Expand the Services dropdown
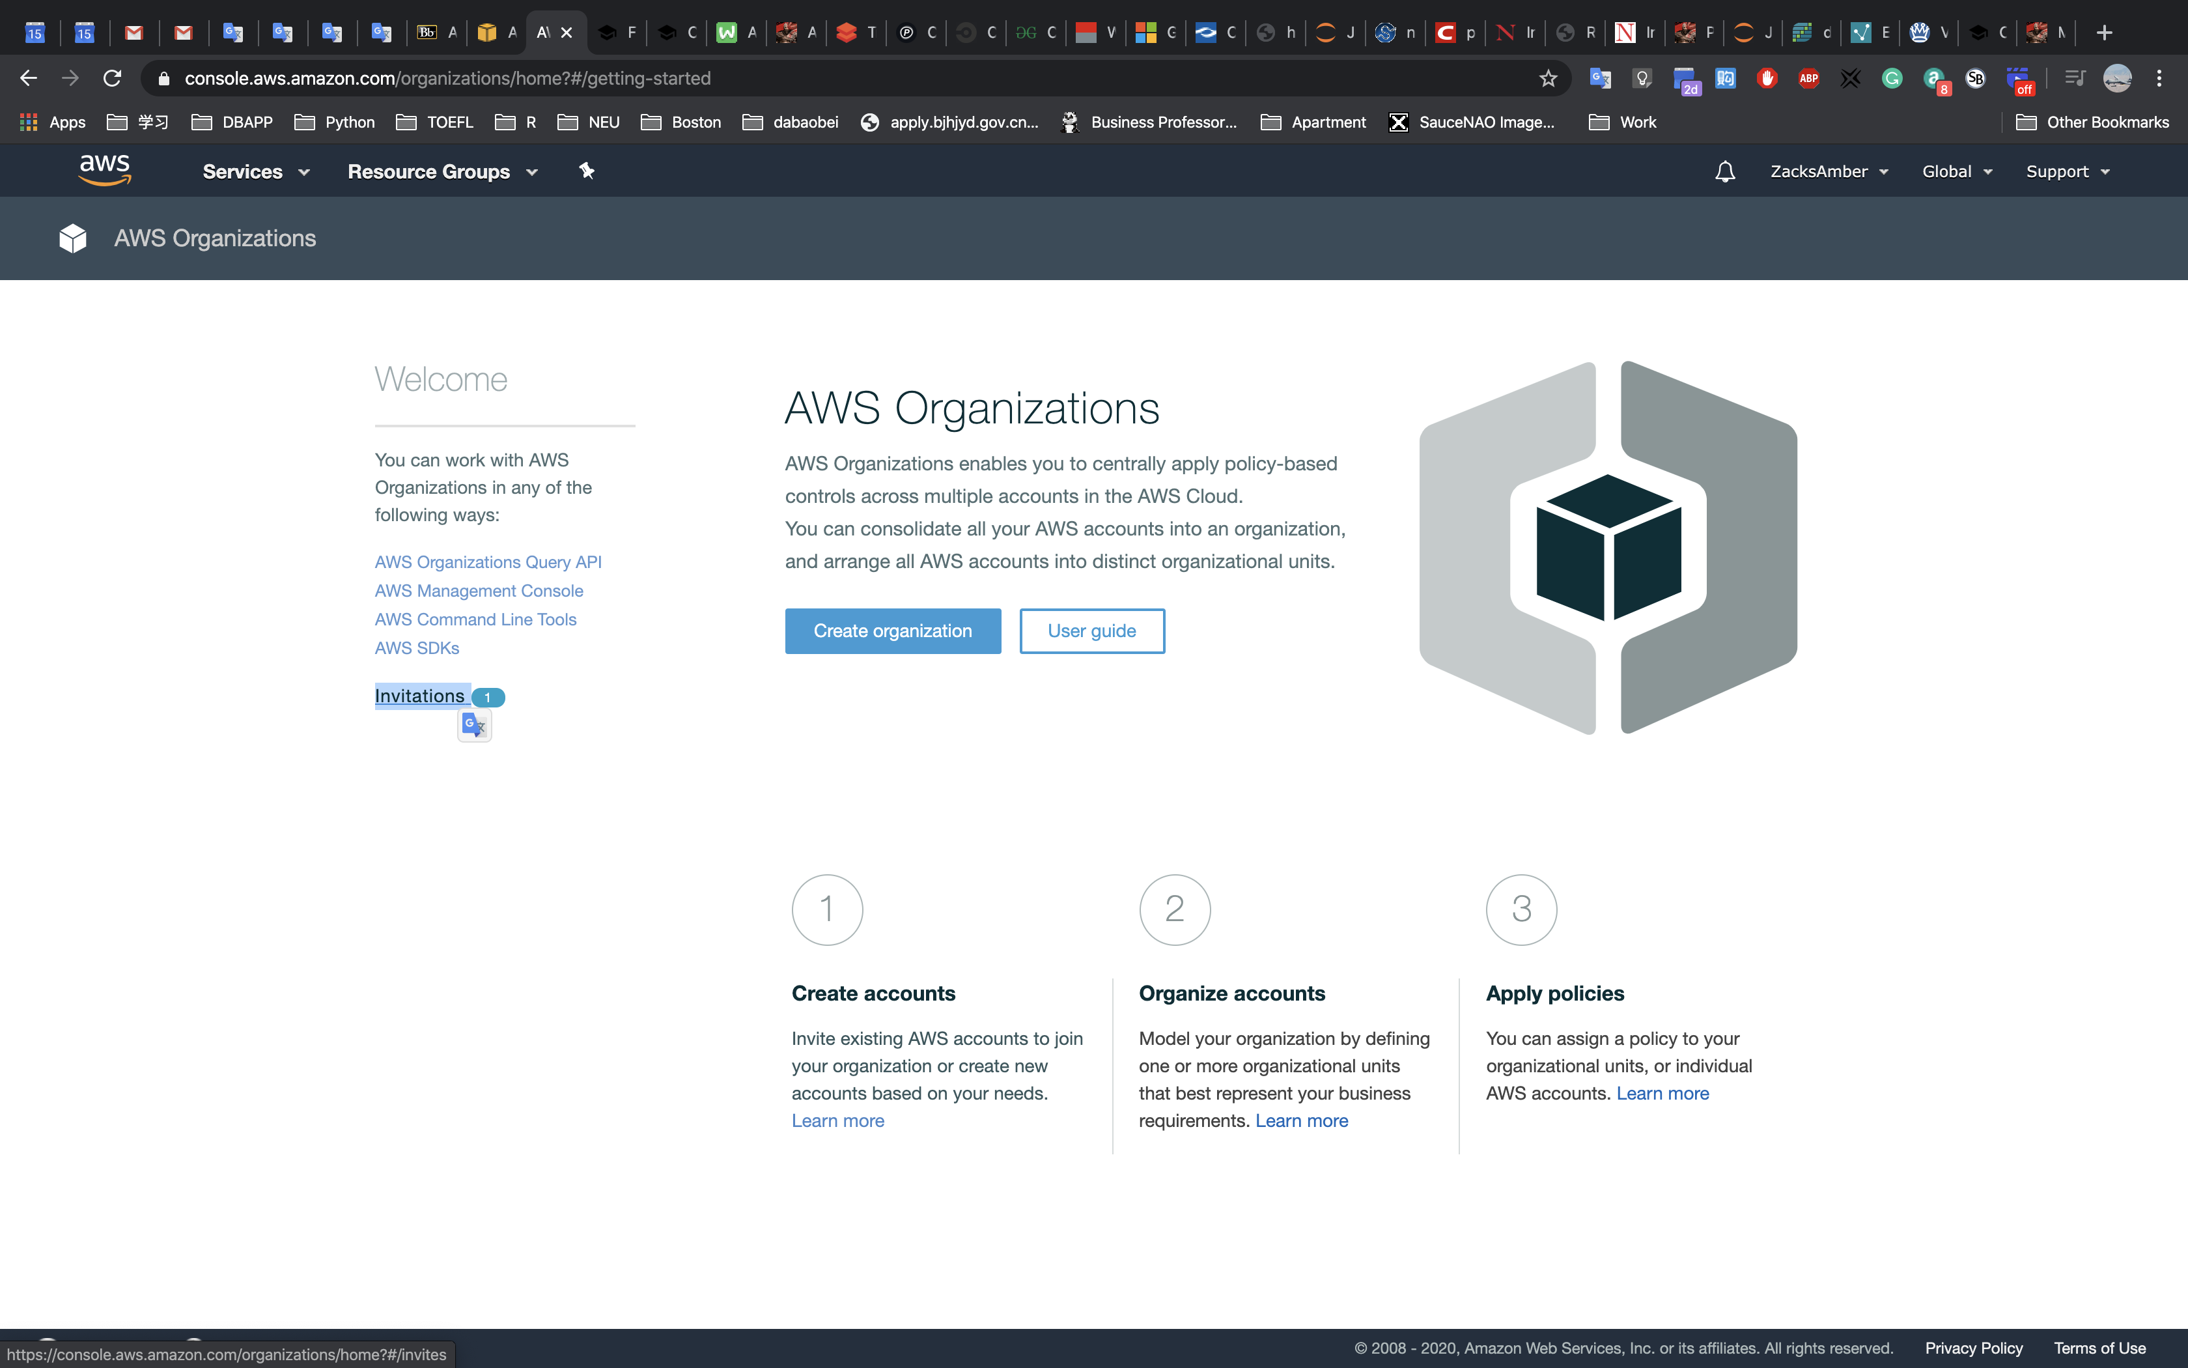The width and height of the screenshot is (2188, 1368). click(256, 172)
